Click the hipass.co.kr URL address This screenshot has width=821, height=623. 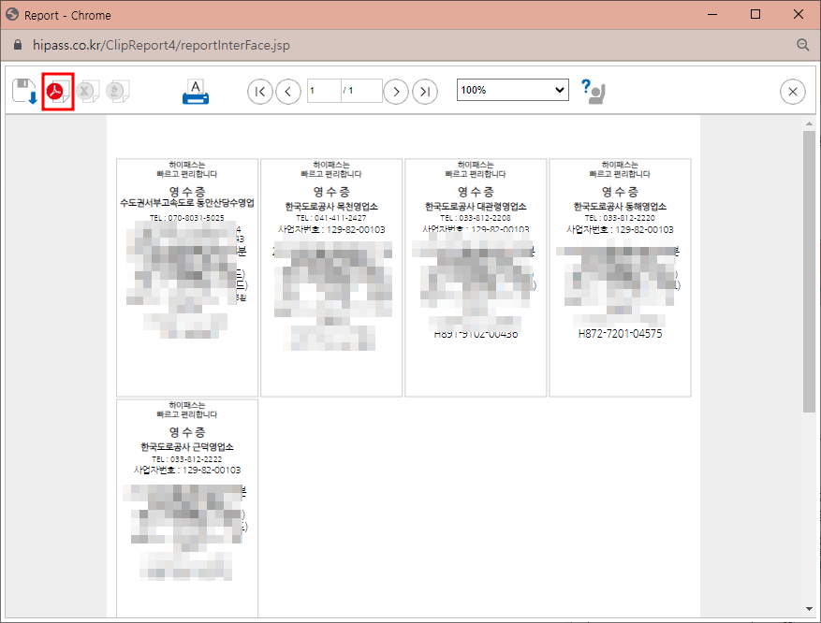pos(161,45)
